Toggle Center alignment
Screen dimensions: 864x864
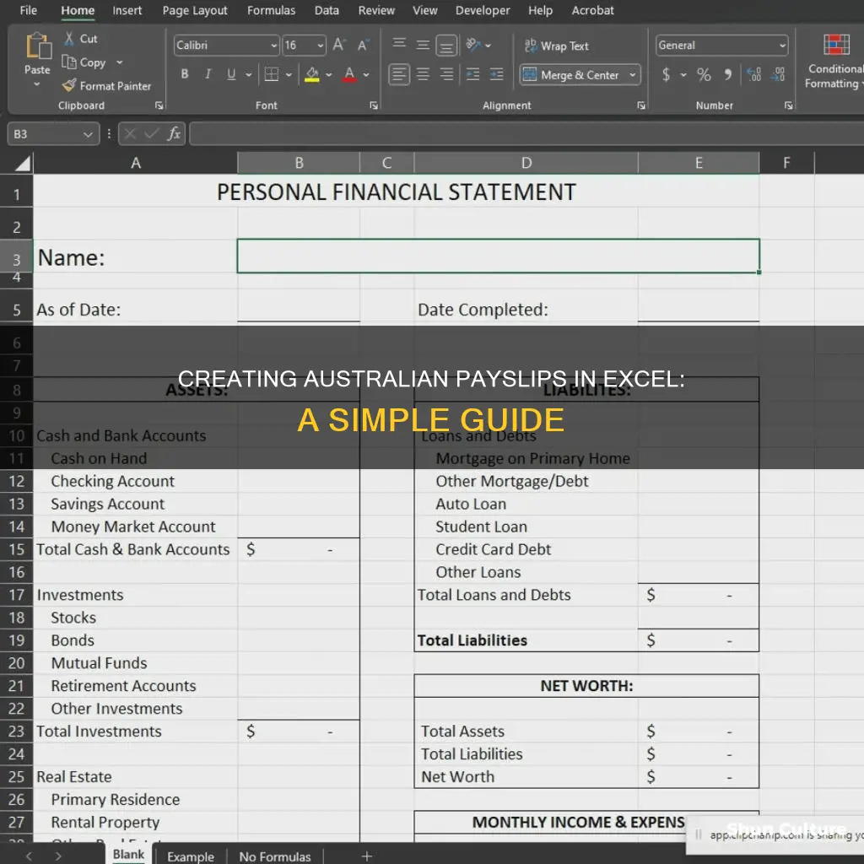click(x=423, y=74)
